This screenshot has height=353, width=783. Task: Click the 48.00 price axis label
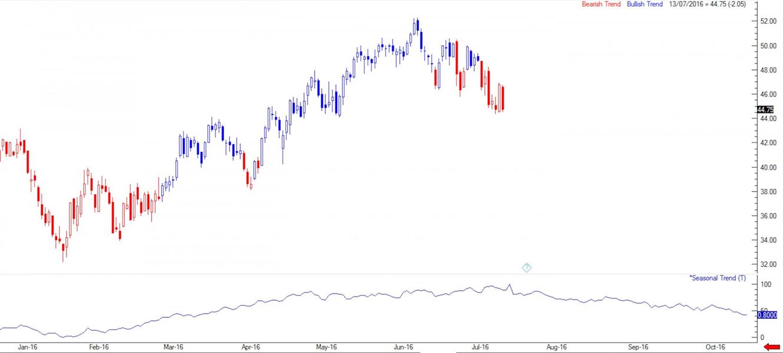click(x=769, y=70)
